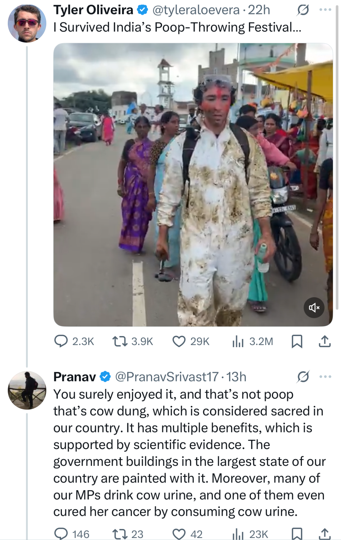This screenshot has height=540, width=341.
Task: Like Tyler Oliveira's festival tweet
Action: pyautogui.click(x=179, y=341)
